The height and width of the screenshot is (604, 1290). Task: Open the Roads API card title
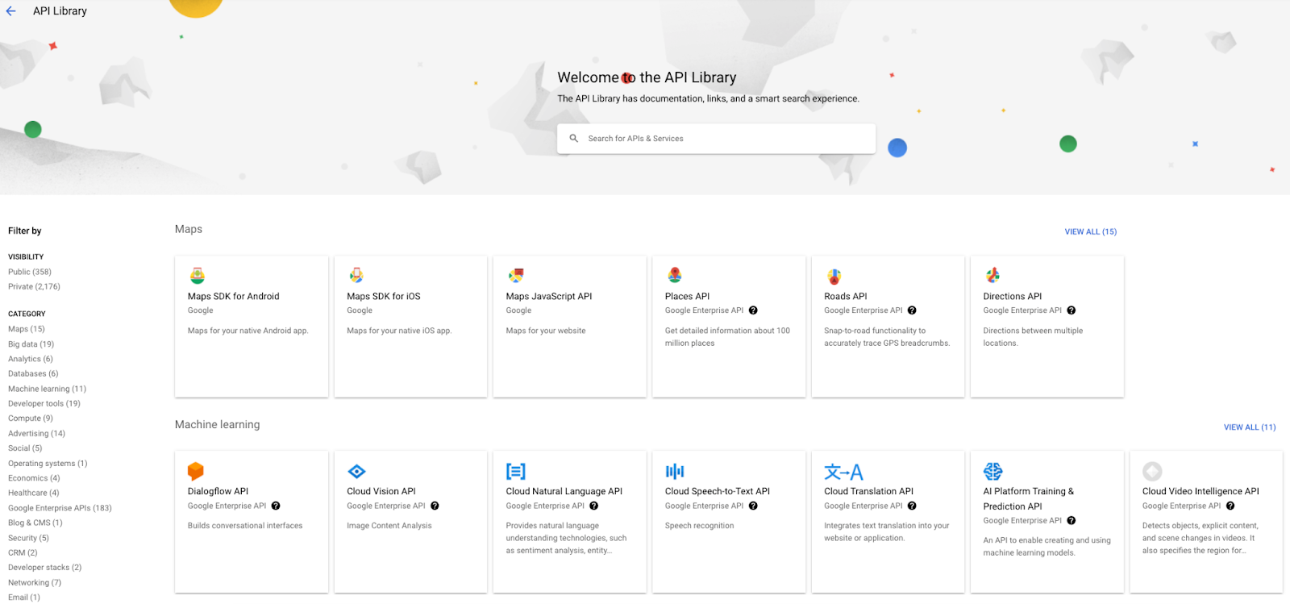click(x=845, y=296)
